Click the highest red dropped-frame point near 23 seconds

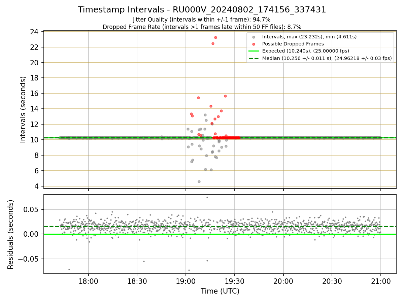pyautogui.click(x=215, y=37)
